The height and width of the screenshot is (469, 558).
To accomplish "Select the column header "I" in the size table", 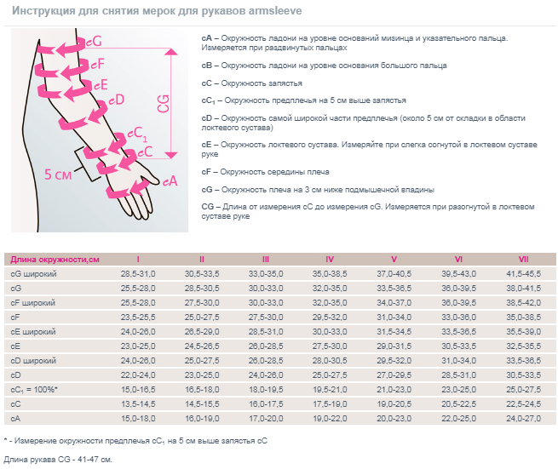I will [x=138, y=259].
